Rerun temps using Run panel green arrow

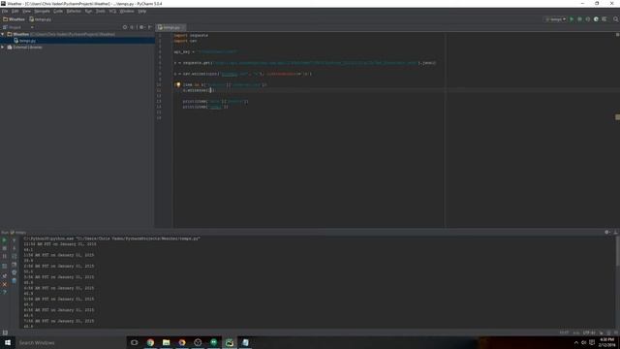pyautogui.click(x=4, y=239)
